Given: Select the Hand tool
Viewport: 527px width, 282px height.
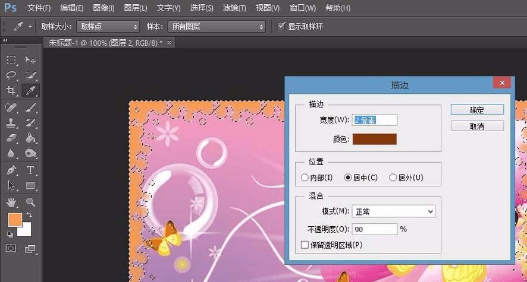Looking at the screenshot, I should pyautogui.click(x=11, y=202).
